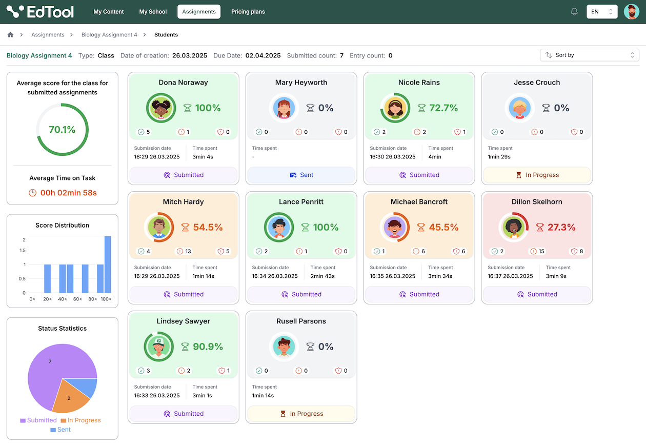Click the 20< bar in Score Distribution

47,279
